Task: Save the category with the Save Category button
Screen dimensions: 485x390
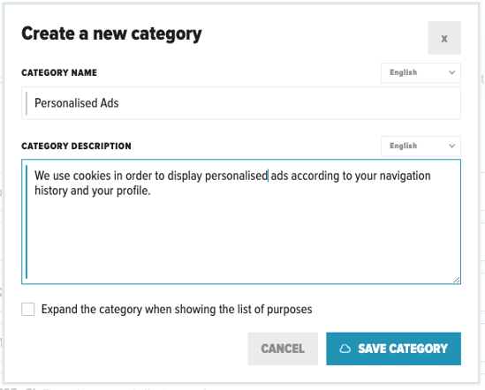Action: pos(393,349)
